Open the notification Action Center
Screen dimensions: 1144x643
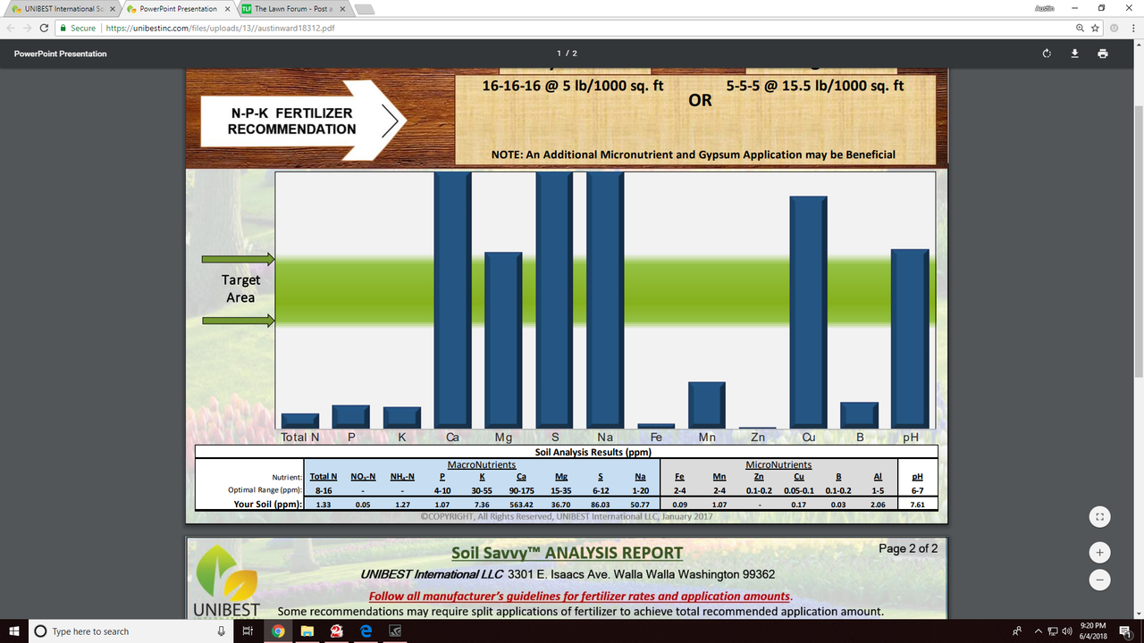point(1124,631)
